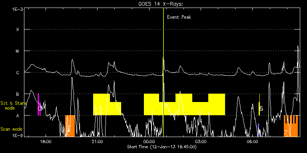Select the X flare class axis label
Screen dimensions: 307x153
click(x=18, y=29)
